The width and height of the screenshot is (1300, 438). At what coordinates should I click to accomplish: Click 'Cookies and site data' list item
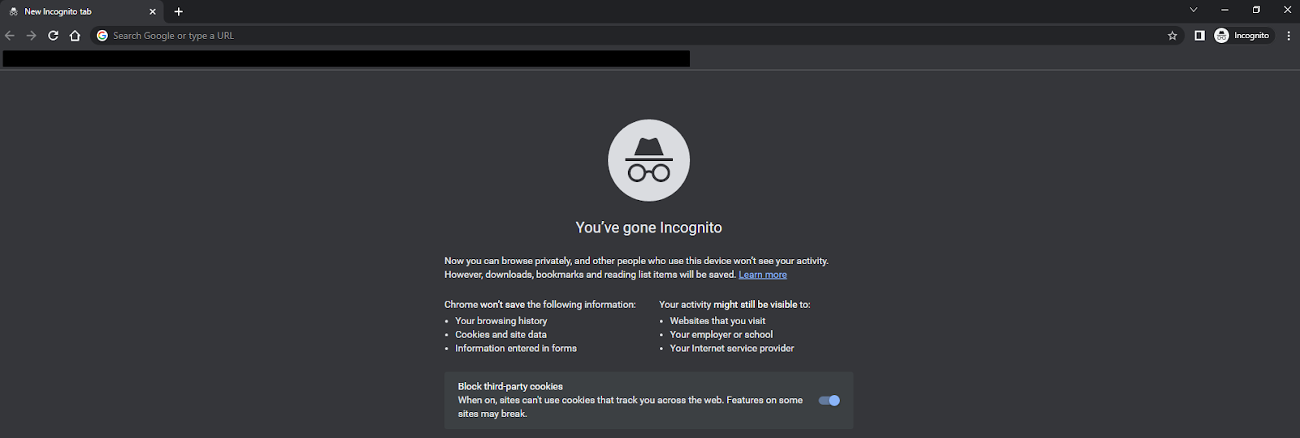point(500,335)
